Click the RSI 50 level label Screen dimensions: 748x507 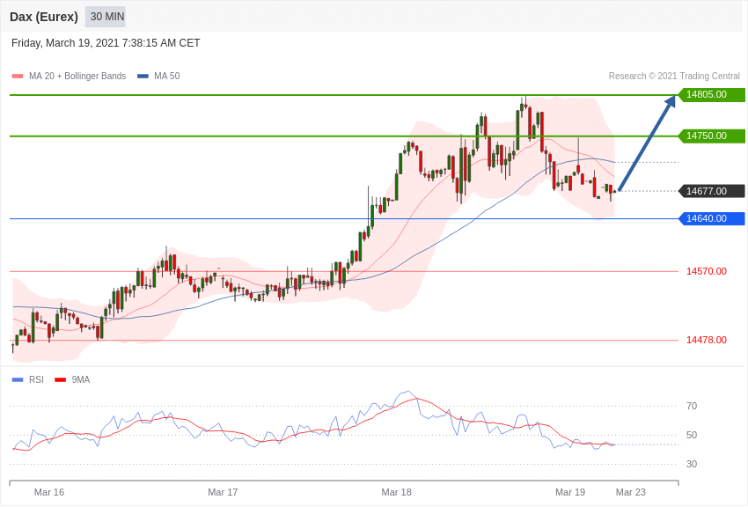click(x=692, y=435)
